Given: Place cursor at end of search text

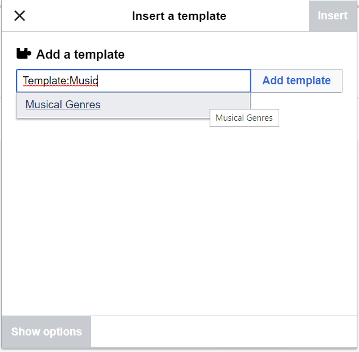Looking at the screenshot, I should pyautogui.click(x=99, y=81).
